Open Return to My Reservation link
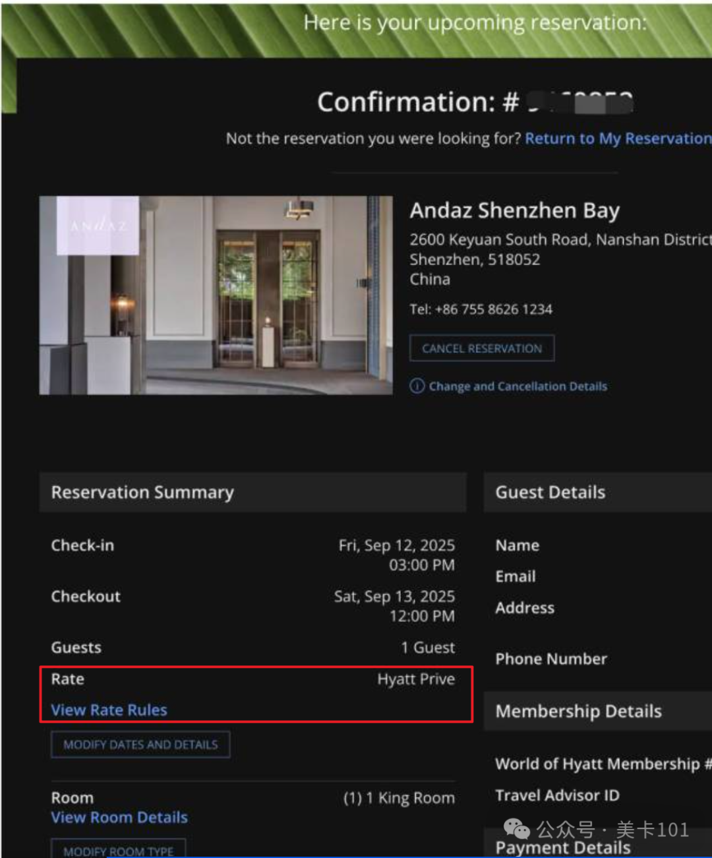The width and height of the screenshot is (712, 858). [x=618, y=138]
